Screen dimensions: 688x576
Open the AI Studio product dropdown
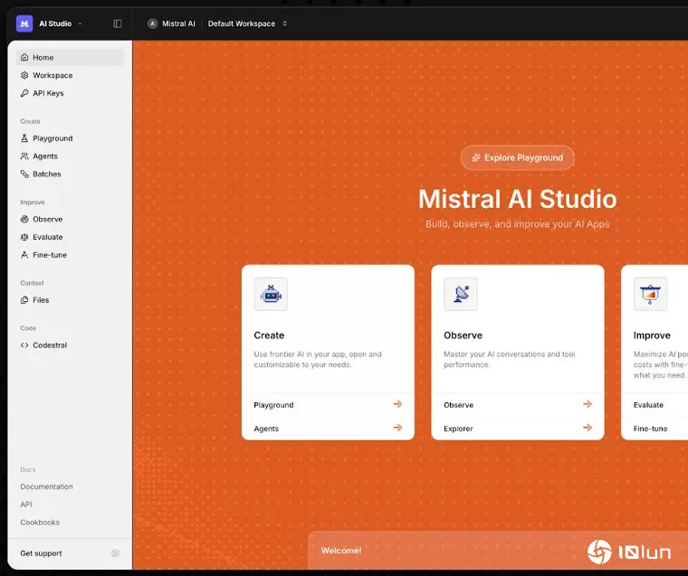click(x=60, y=24)
